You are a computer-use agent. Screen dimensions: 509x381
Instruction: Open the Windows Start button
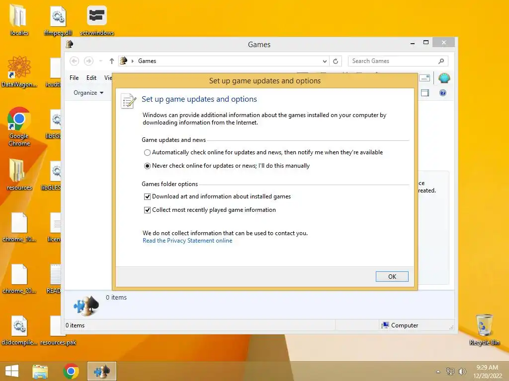pos(12,371)
